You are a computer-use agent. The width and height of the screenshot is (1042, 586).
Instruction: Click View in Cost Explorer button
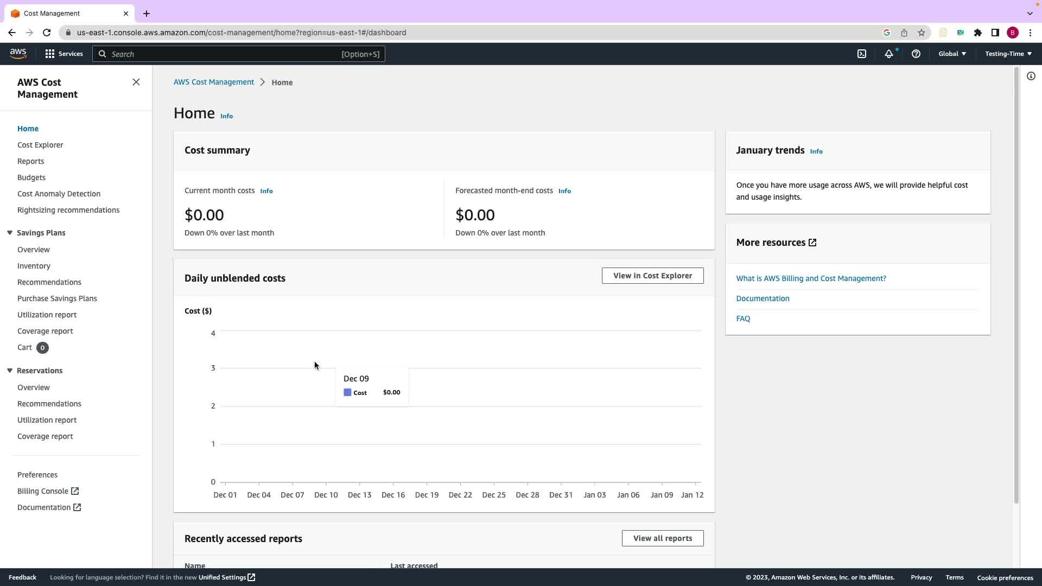(x=652, y=276)
